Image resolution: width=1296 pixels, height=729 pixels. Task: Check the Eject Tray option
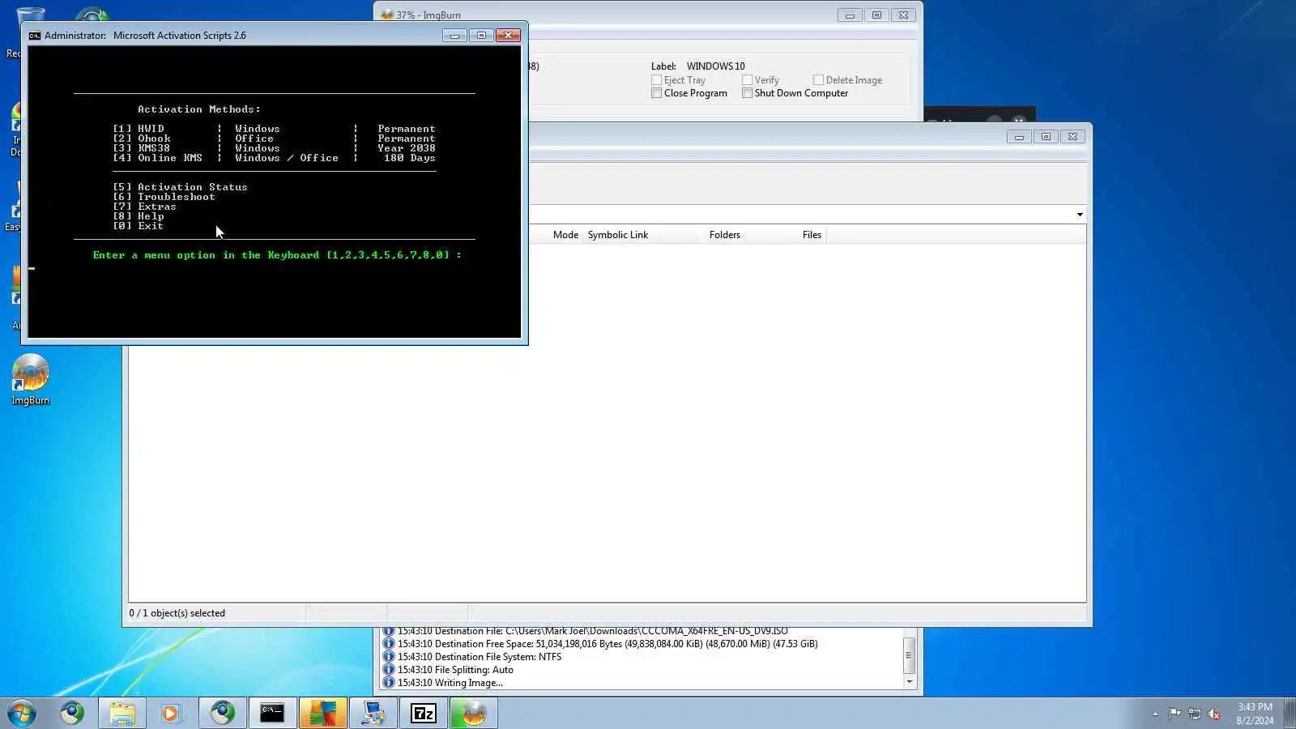coord(657,80)
